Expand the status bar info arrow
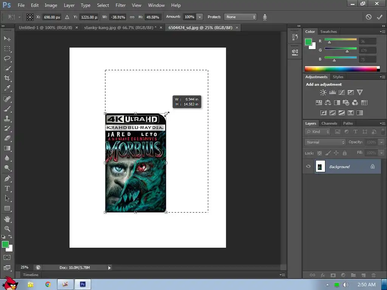 pyautogui.click(x=109, y=268)
